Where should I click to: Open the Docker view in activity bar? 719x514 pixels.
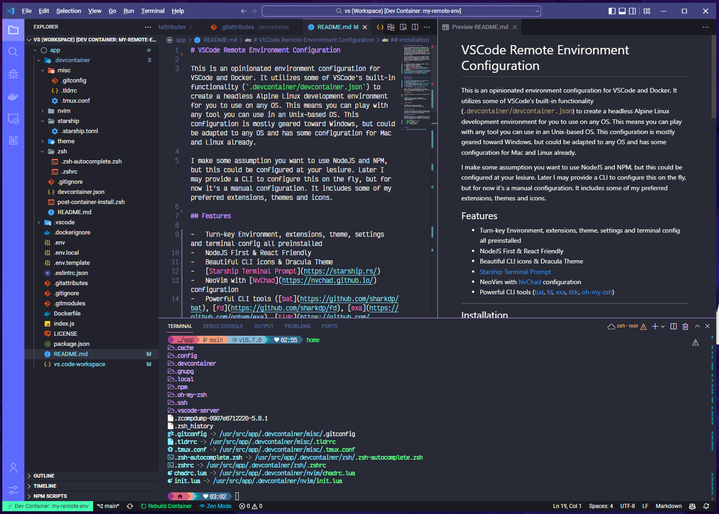[13, 96]
